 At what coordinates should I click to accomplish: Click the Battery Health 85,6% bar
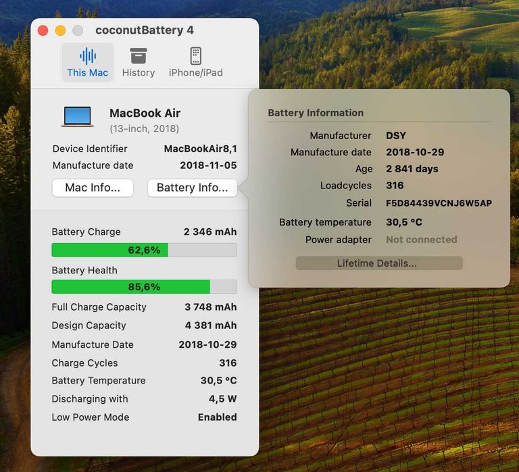145,286
